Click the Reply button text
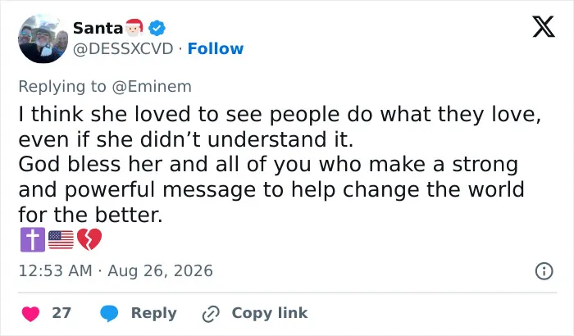 pos(154,313)
